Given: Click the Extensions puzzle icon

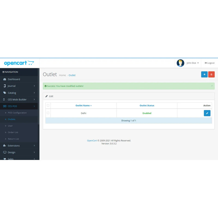Looking at the screenshot, I should [5, 146].
